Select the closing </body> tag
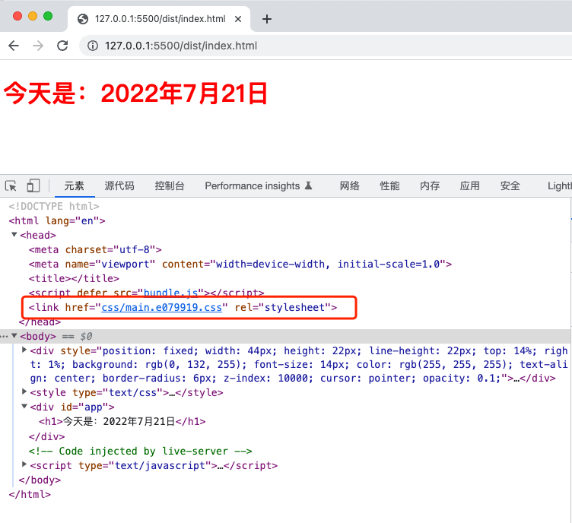Viewport: 572px width, 523px height. (40, 480)
